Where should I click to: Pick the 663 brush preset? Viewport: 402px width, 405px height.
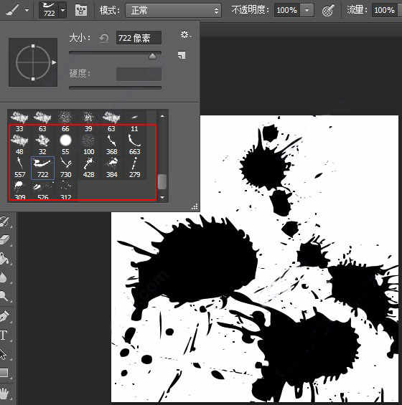click(x=134, y=144)
